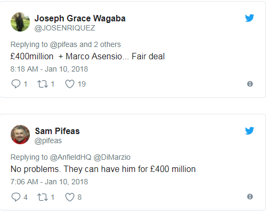Reply to Joseph Grace Wagaba's tweet
Screen dimensions: 266x211
[x=16, y=84]
